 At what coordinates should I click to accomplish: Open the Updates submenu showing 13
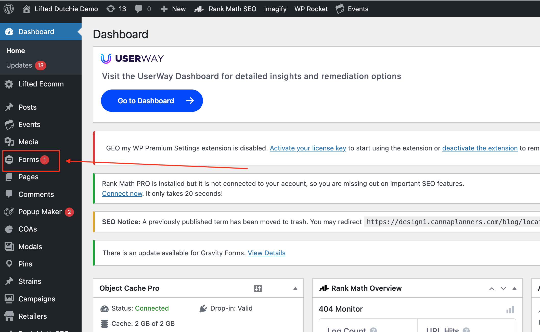point(19,65)
